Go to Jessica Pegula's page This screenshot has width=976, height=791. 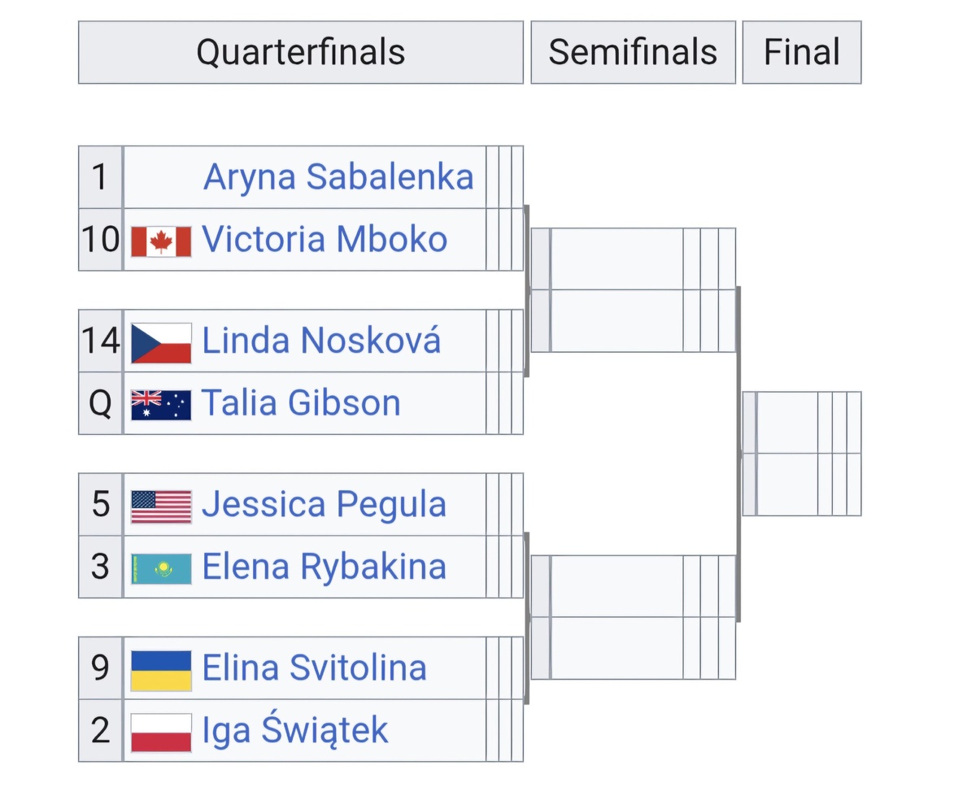[x=324, y=505]
